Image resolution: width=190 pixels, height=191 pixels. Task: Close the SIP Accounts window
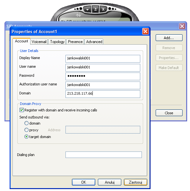(x=182, y=26)
